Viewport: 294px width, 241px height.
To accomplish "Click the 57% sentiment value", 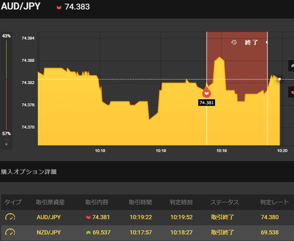I will coord(6,134).
